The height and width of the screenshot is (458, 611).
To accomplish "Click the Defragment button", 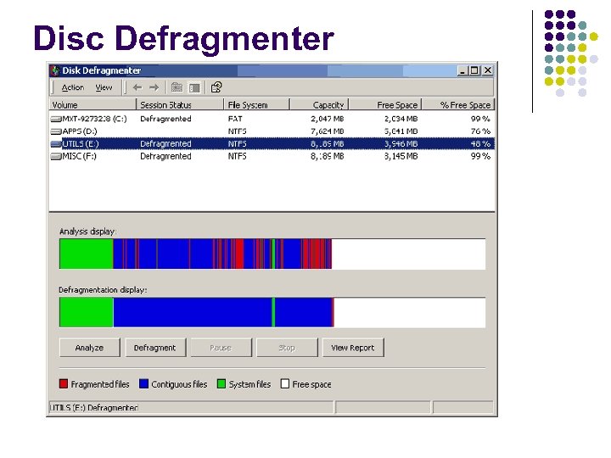I will click(x=155, y=348).
